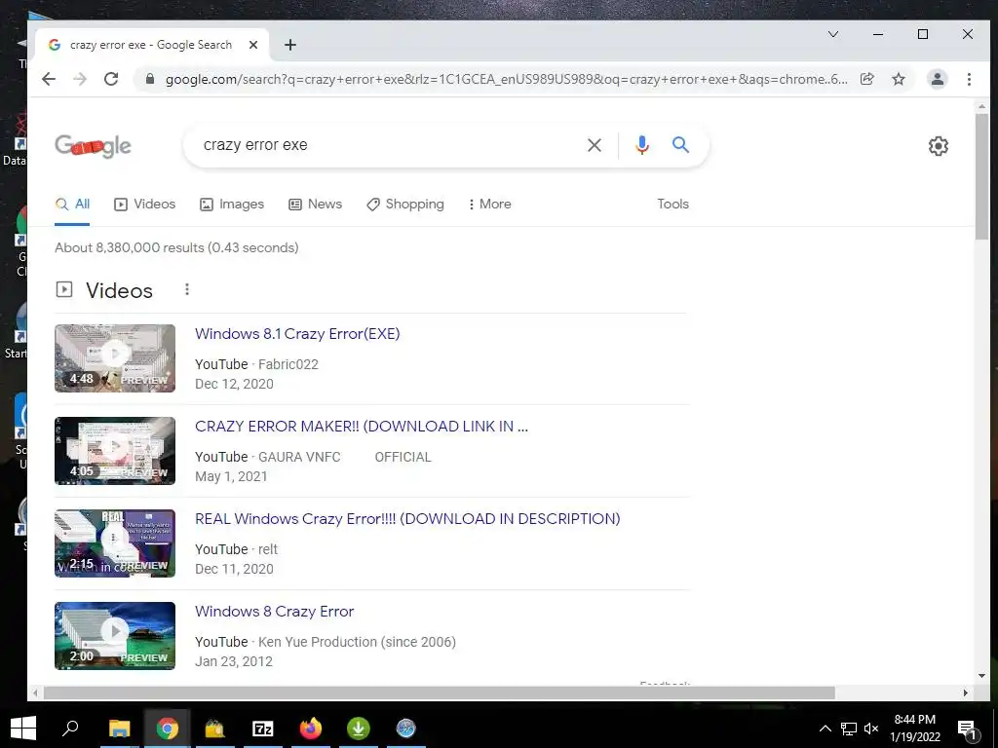The image size is (998, 748).
Task: Click the address bar URL
Action: click(506, 79)
